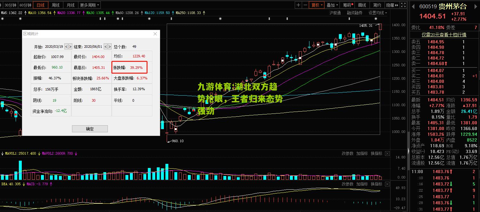Click 改参数 on the MACD panel

[x=348, y=184]
